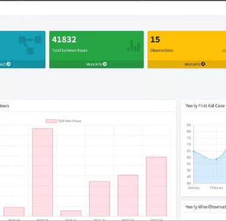The image size is (226, 221).
Task: Click the 'Yearly First Aid Case' chart title
Action: tap(205, 106)
